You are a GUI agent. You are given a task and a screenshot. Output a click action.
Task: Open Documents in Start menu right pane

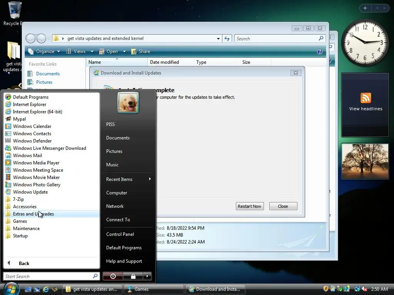coord(118,138)
